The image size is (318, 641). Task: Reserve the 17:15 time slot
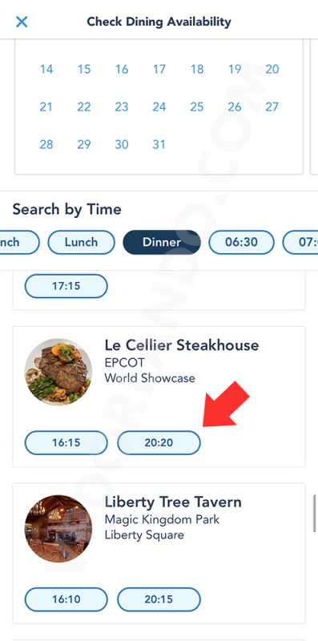[x=66, y=286]
